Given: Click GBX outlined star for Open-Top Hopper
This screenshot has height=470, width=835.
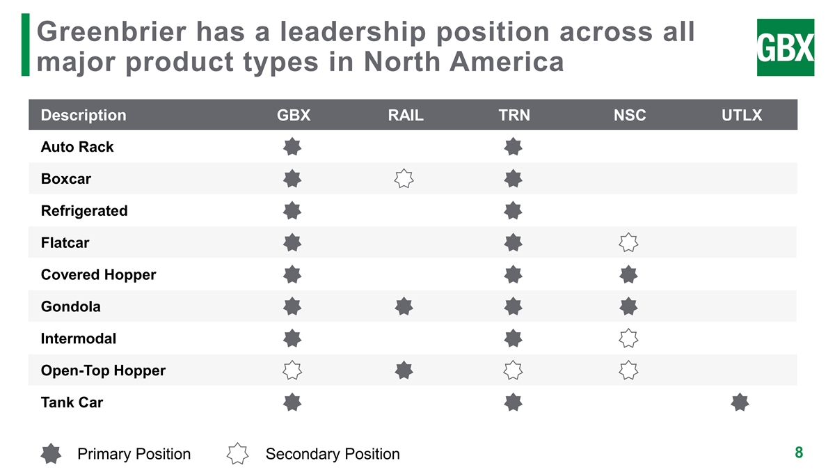Looking at the screenshot, I should [292, 370].
